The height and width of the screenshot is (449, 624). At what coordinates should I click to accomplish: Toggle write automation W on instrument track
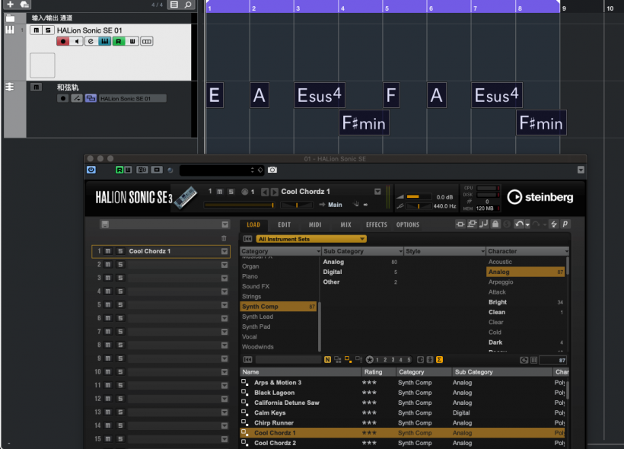[x=132, y=41]
